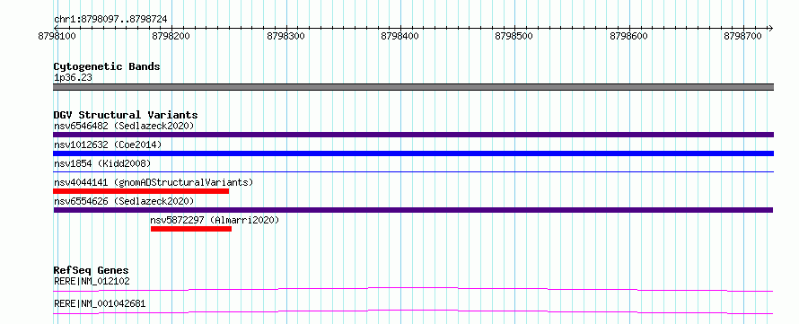Click the Cytogenetic Bands track heading
This screenshot has height=324, width=799.
coord(107,66)
